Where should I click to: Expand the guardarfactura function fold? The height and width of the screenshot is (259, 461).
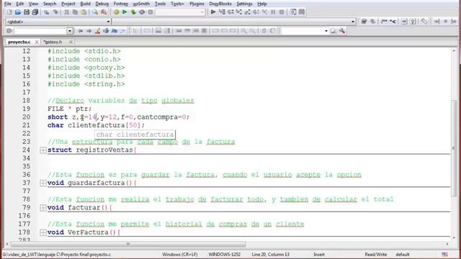pos(43,183)
